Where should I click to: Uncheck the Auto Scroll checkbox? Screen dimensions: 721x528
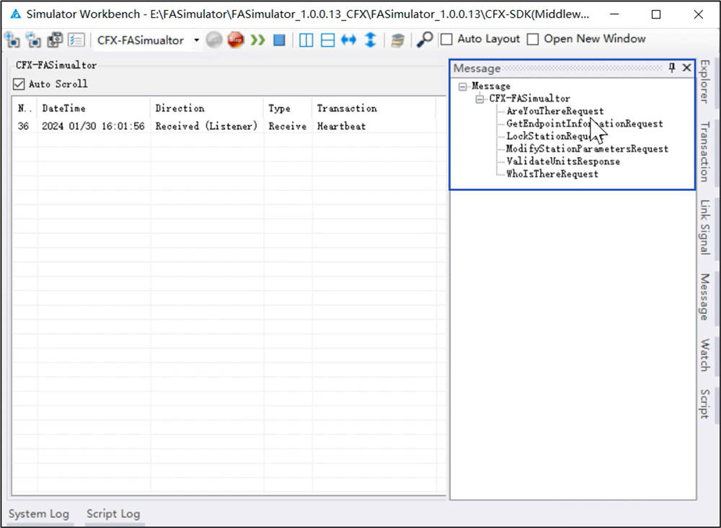click(x=19, y=84)
